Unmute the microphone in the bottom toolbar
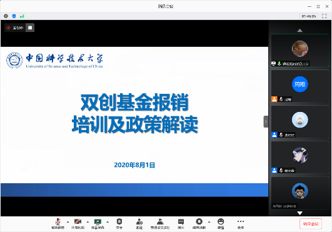Image resolution: width=332 pixels, height=232 pixels. coord(58,224)
